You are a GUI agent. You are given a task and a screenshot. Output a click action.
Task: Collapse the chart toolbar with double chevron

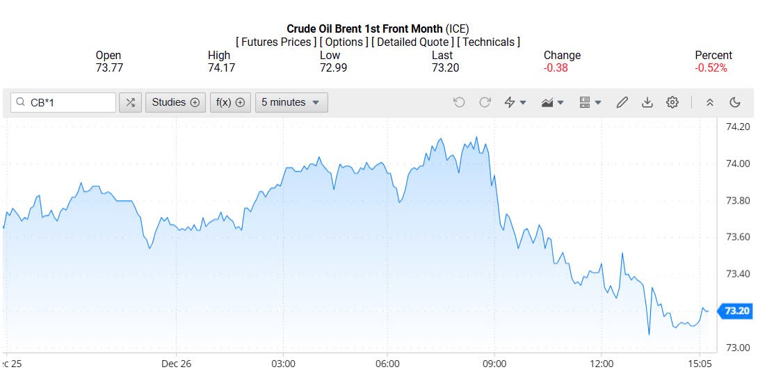point(709,102)
